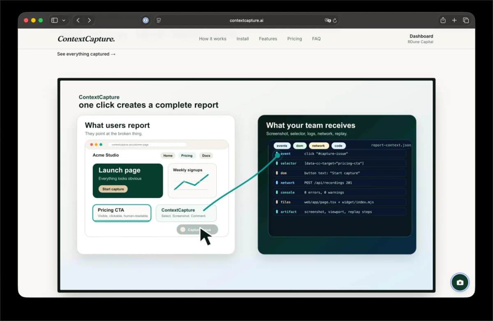493x321 pixels.
Task: Click the Acme Studio title
Action: pyautogui.click(x=106, y=155)
